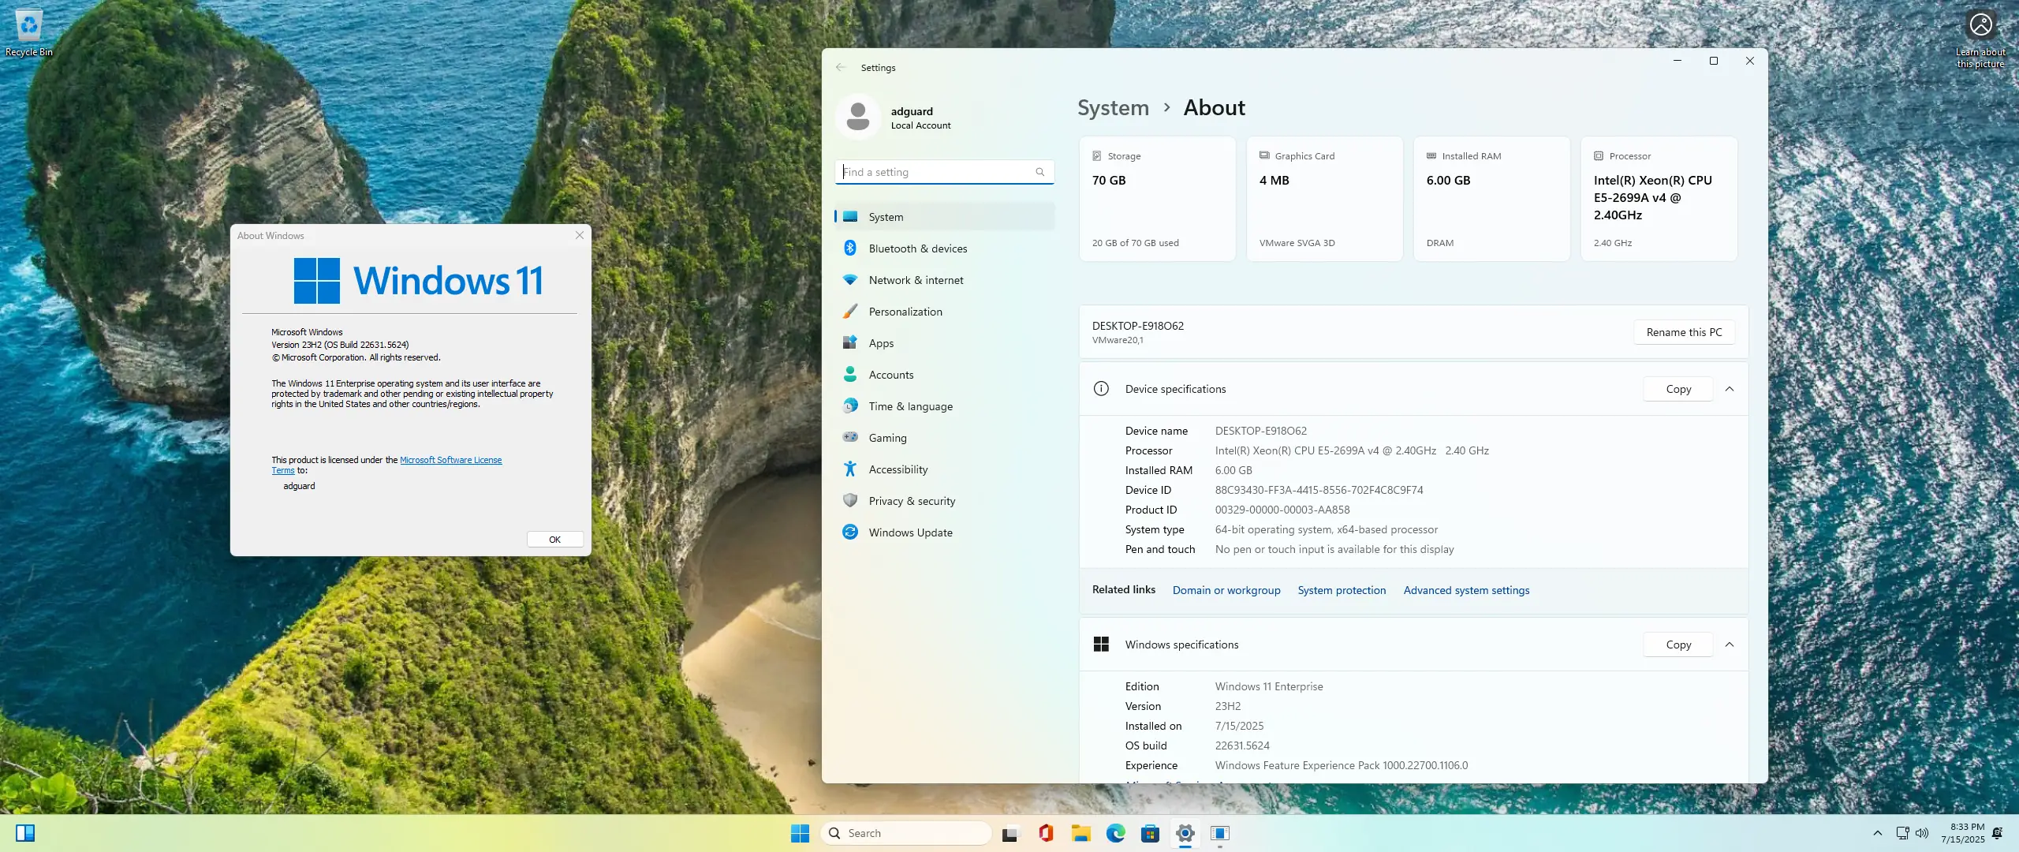The image size is (2019, 852).
Task: Open Bluetooth & devices settings icon
Action: pos(849,248)
